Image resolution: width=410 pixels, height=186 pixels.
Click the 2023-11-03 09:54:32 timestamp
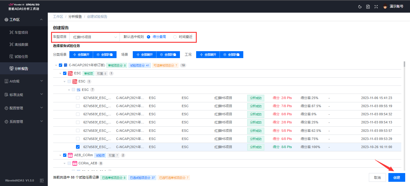[376, 114]
